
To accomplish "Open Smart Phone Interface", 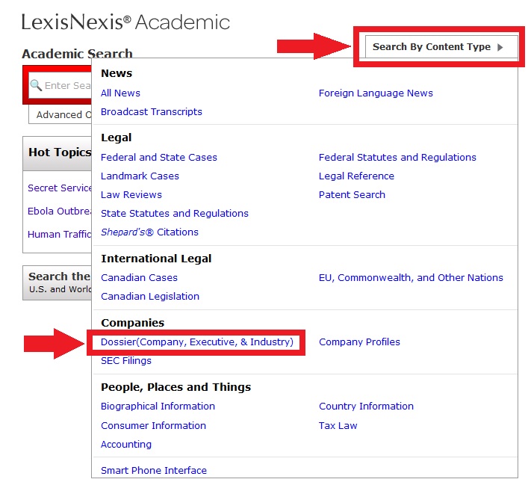I will click(154, 471).
